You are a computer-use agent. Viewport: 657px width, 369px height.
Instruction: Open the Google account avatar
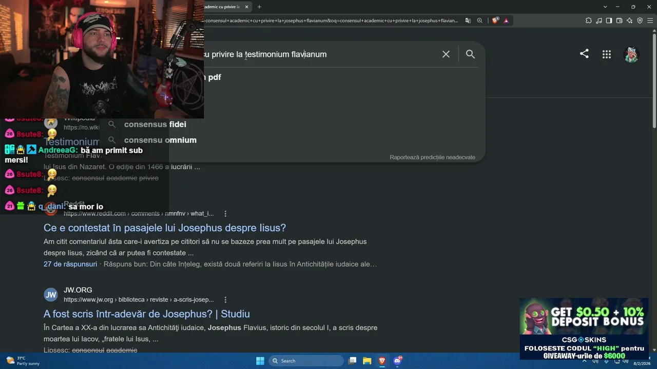631,54
